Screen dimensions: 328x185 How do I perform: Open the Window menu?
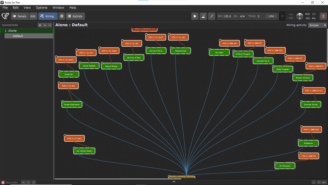58,8
